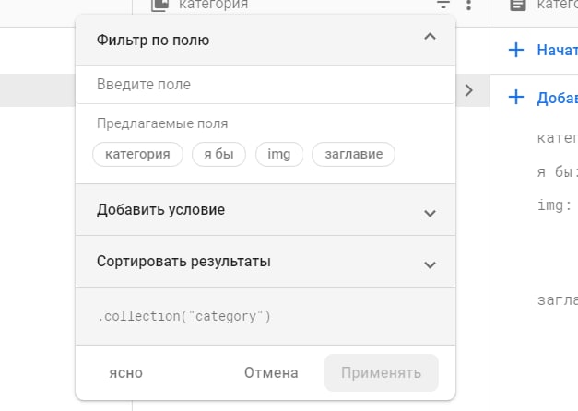
Task: Pick the img suggested field chip
Action: pos(278,155)
